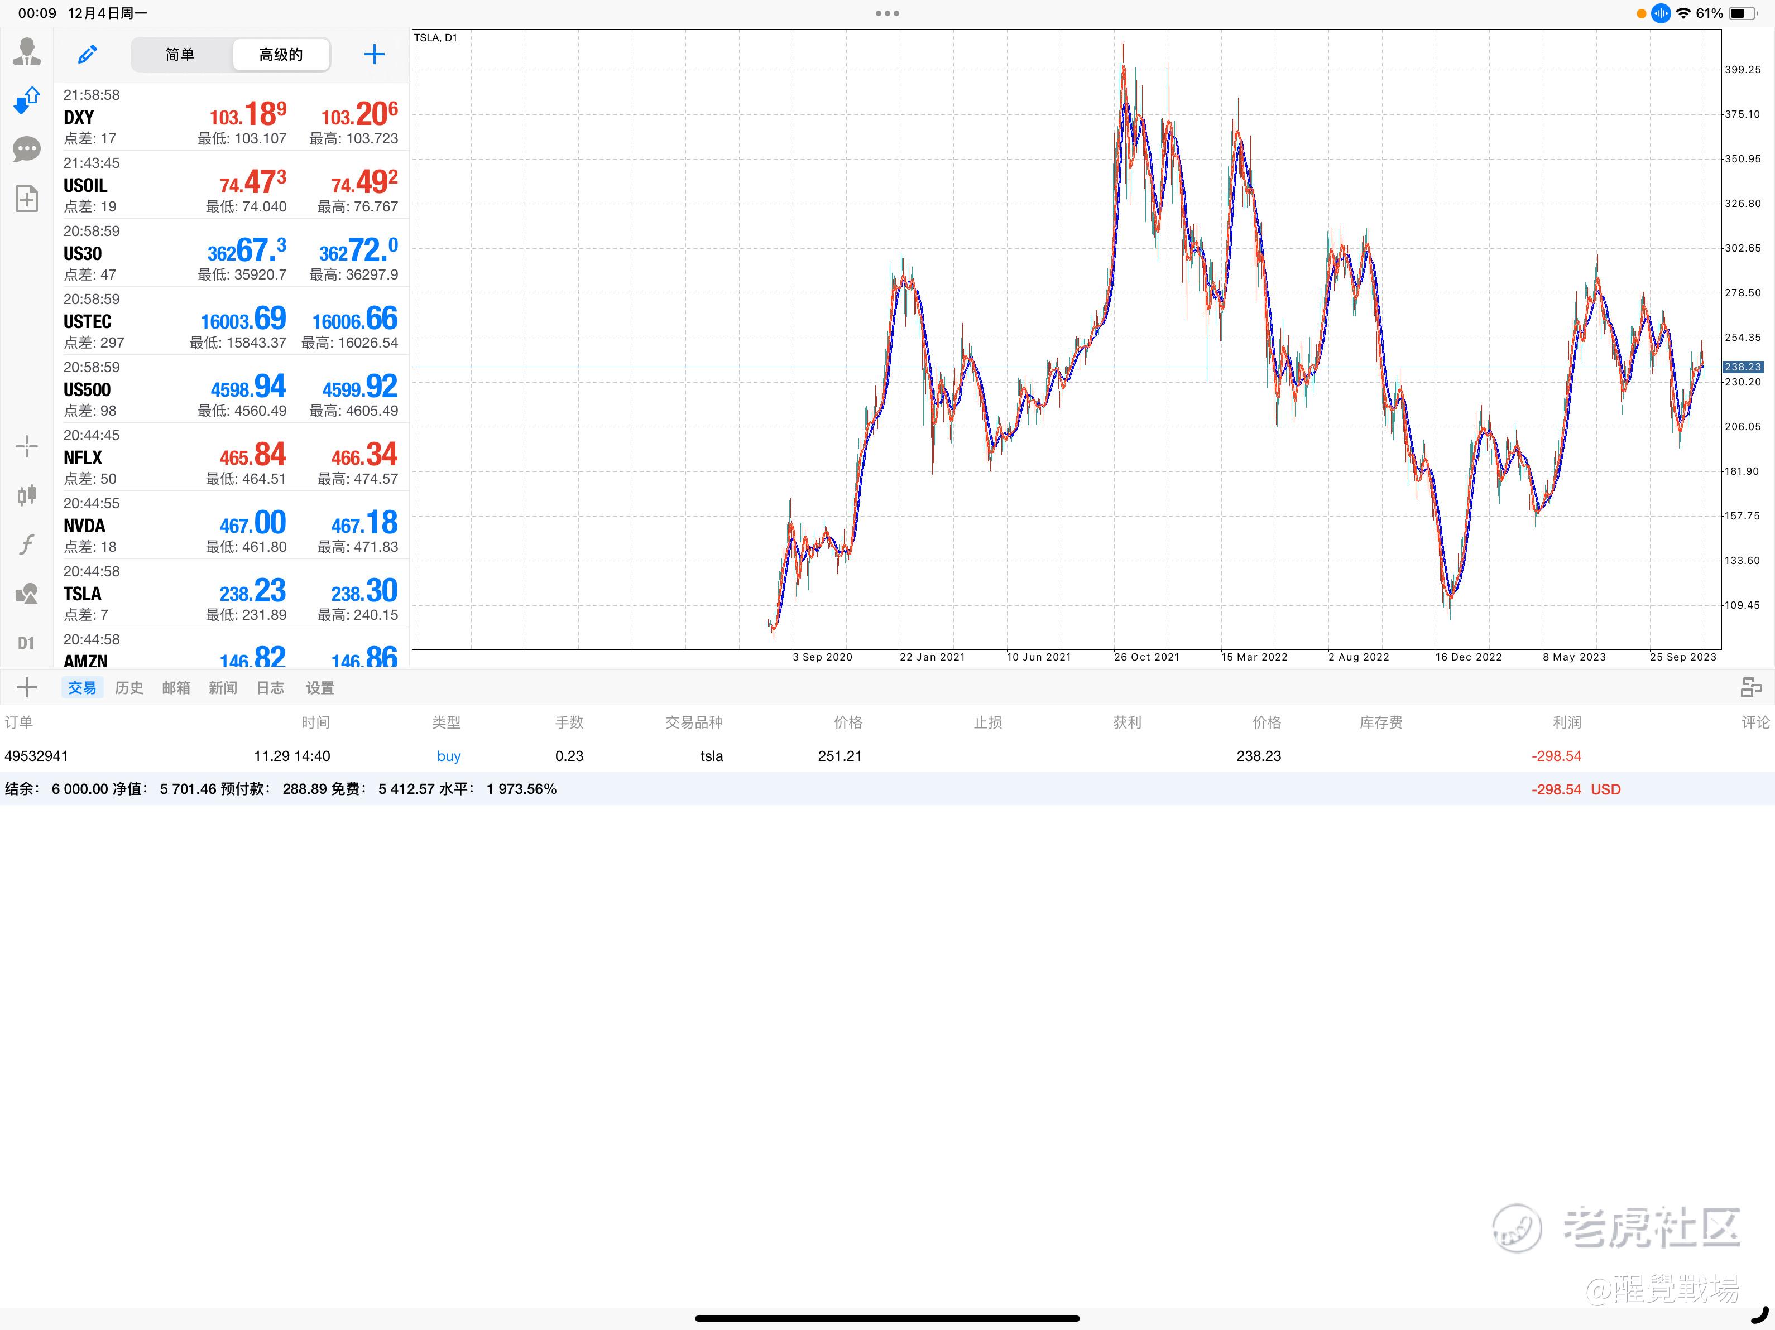Viewport: 1775px width, 1330px height.
Task: Open the 历史 history tab
Action: (129, 688)
